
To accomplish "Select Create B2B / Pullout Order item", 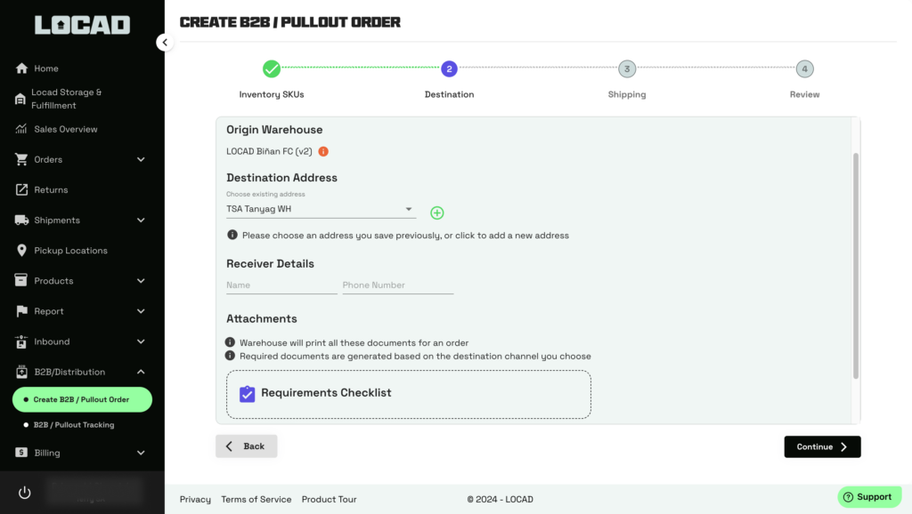I will point(81,399).
